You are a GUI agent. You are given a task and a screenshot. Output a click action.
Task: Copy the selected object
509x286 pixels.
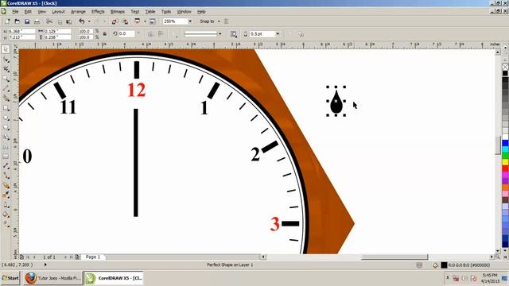(60, 21)
